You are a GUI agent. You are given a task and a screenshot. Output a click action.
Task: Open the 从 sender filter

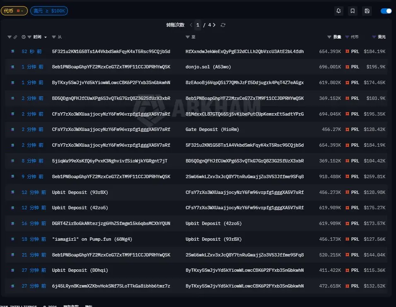pyautogui.click(x=54, y=37)
